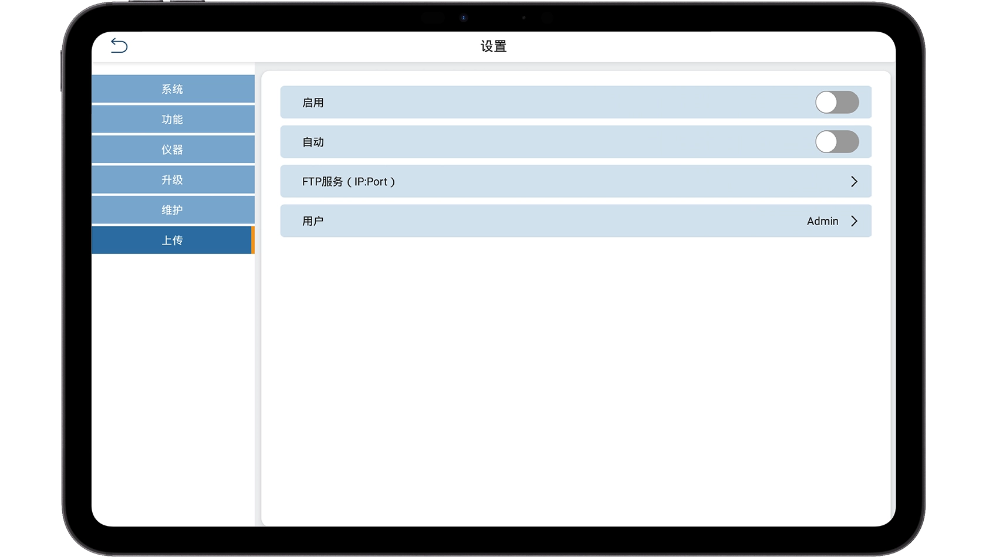Viewport: 986px width, 557px height.
Task: Click the Admin user value
Action: click(822, 221)
